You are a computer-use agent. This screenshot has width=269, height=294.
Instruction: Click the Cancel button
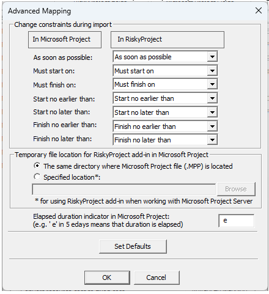[157, 277]
